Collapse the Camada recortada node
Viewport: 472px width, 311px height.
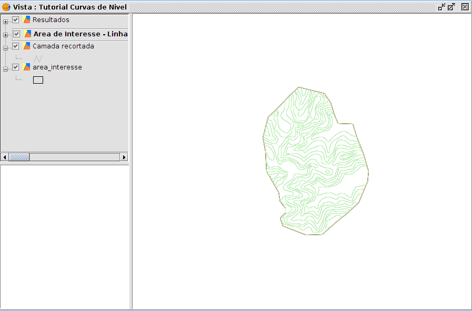[5, 47]
